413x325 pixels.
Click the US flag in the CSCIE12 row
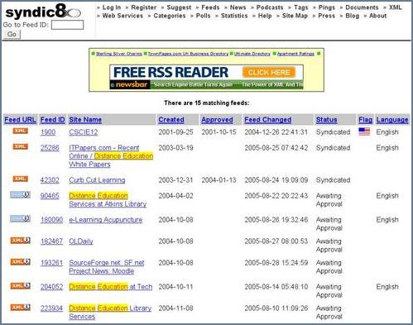coord(364,131)
